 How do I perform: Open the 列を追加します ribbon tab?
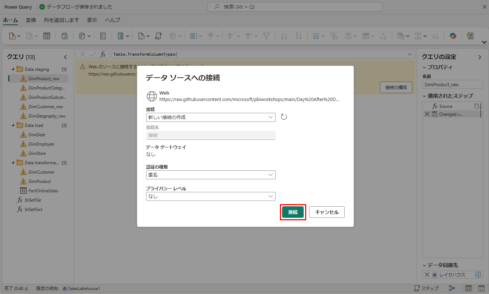coord(61,20)
